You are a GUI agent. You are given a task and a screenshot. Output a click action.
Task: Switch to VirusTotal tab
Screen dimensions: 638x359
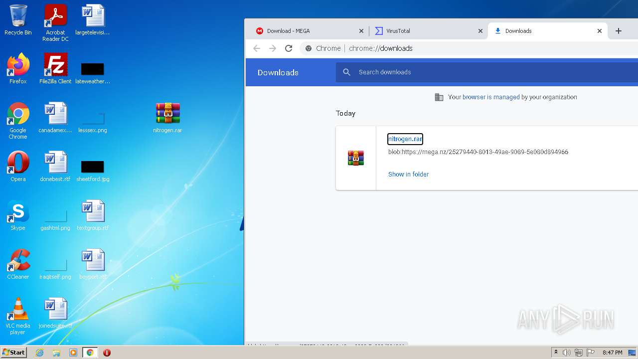(429, 31)
